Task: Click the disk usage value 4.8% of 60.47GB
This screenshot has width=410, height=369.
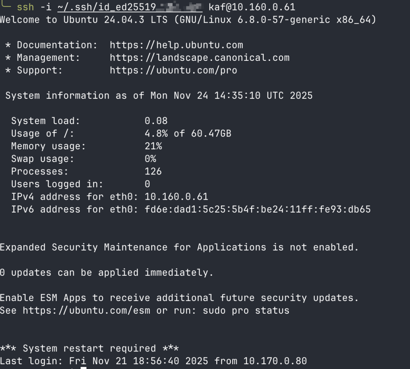Action: point(188,134)
